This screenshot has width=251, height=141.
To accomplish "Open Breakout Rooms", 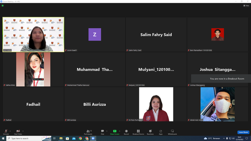I will pyautogui.click(x=138, y=132).
